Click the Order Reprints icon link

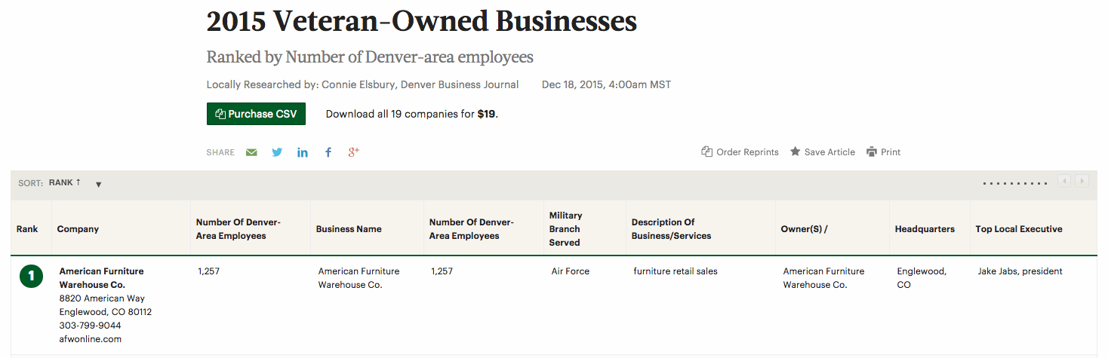[x=740, y=152]
